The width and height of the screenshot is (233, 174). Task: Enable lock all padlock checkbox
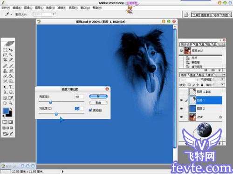tap(202, 85)
